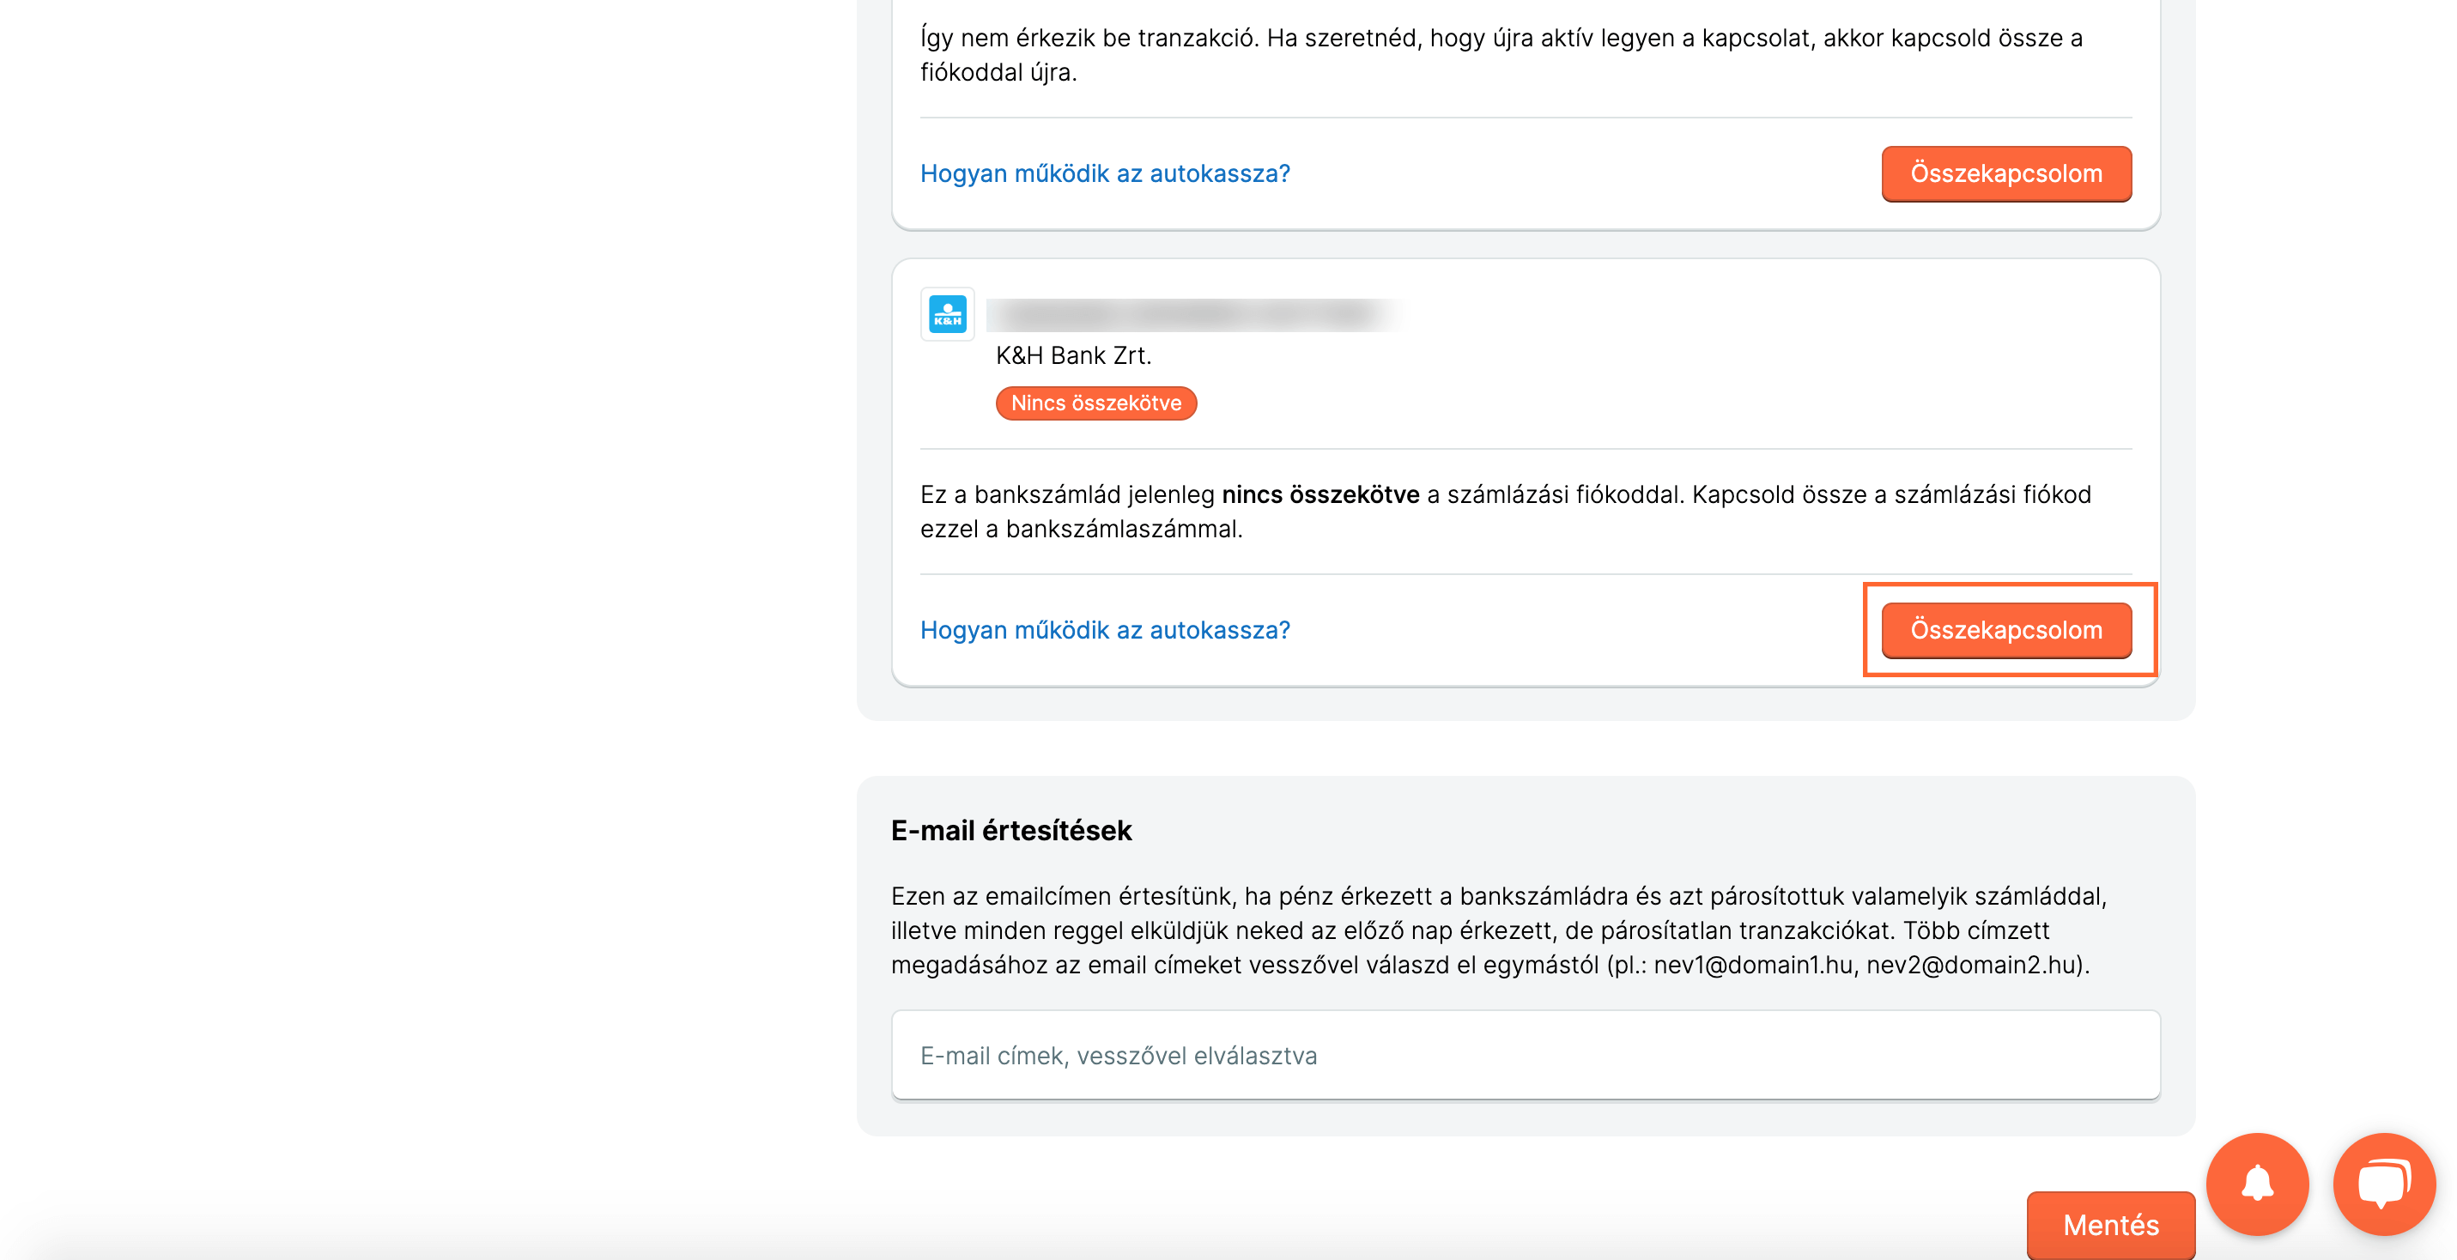Image resolution: width=2457 pixels, height=1260 pixels.
Task: Click ezzel a bankszámlaszámmal text line
Action: pos(1081,530)
